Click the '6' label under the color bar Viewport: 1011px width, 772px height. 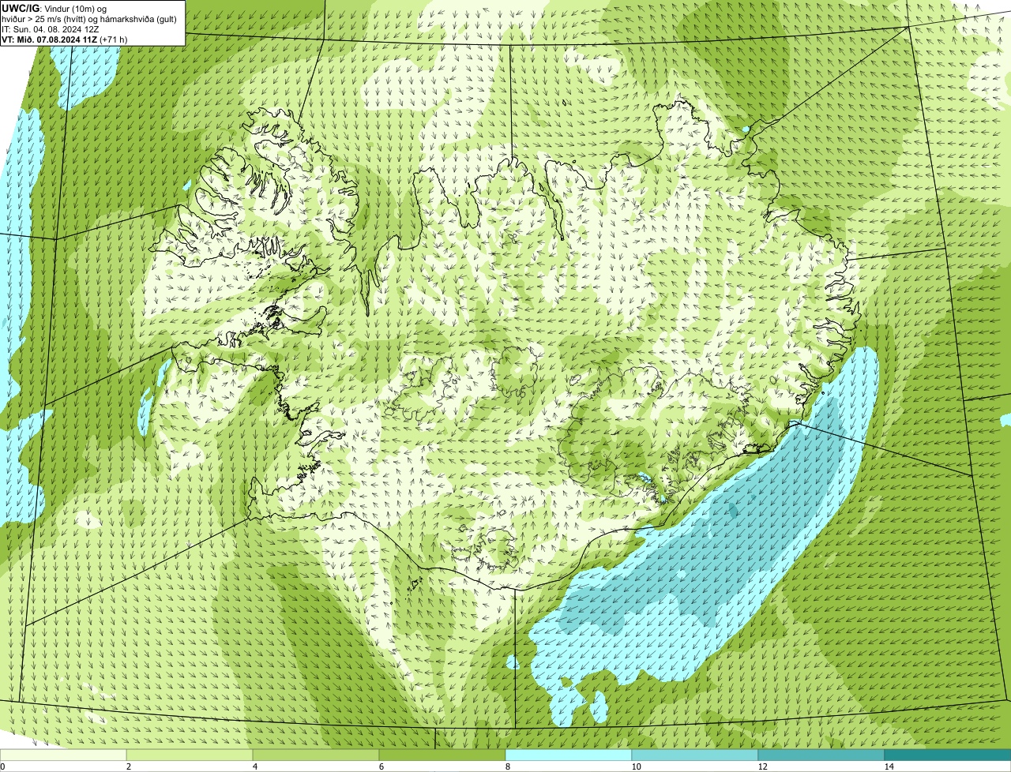click(381, 766)
